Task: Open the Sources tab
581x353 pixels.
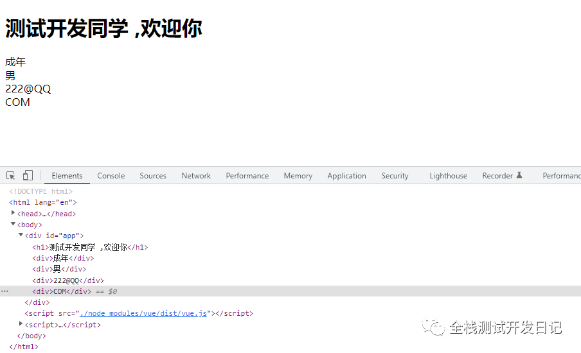Action: coord(153,176)
